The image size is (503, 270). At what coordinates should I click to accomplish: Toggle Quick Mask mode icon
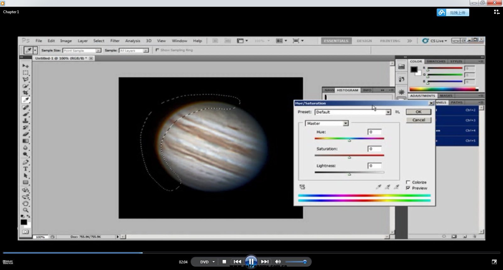(25, 232)
